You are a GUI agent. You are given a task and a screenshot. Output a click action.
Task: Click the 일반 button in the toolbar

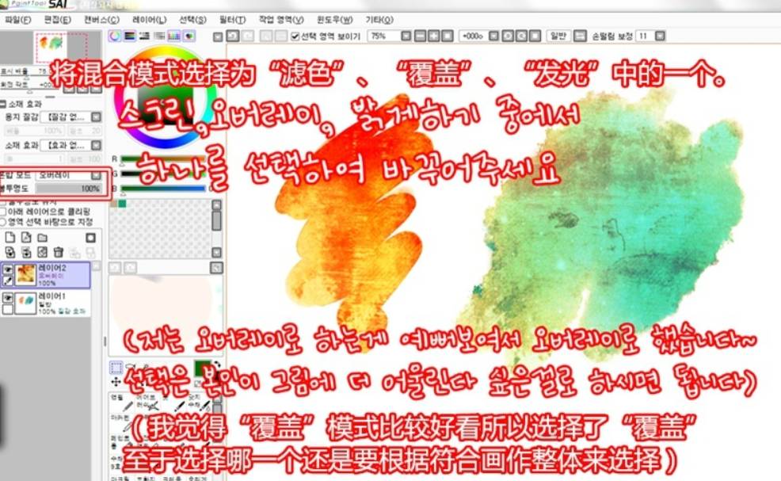coord(558,36)
